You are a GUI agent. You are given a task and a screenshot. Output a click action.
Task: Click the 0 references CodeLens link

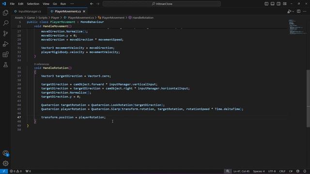(42, 64)
